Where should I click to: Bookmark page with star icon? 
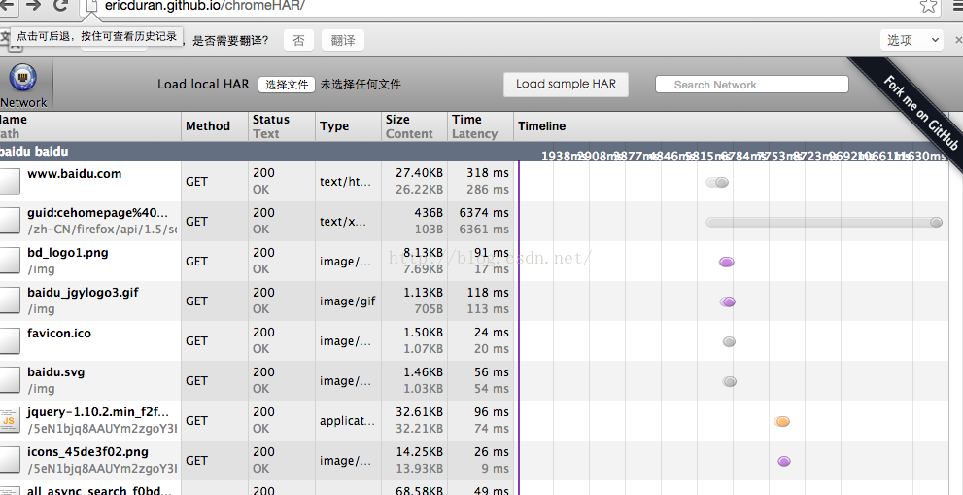(928, 6)
